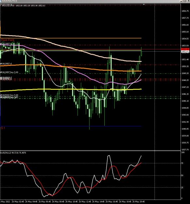
Task: Click the 1858.75 price scale value
Action: [185, 11]
